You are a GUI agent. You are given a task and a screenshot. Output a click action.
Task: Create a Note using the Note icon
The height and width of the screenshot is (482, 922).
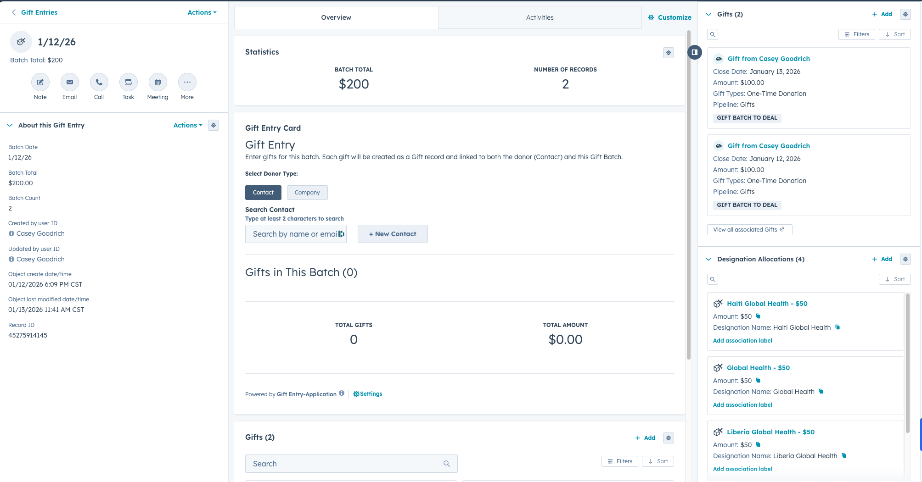(x=40, y=82)
